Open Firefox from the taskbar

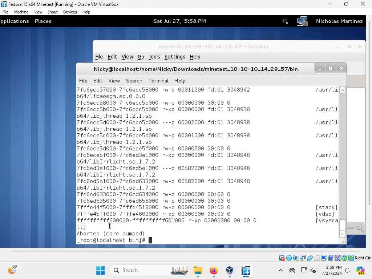click(x=214, y=270)
